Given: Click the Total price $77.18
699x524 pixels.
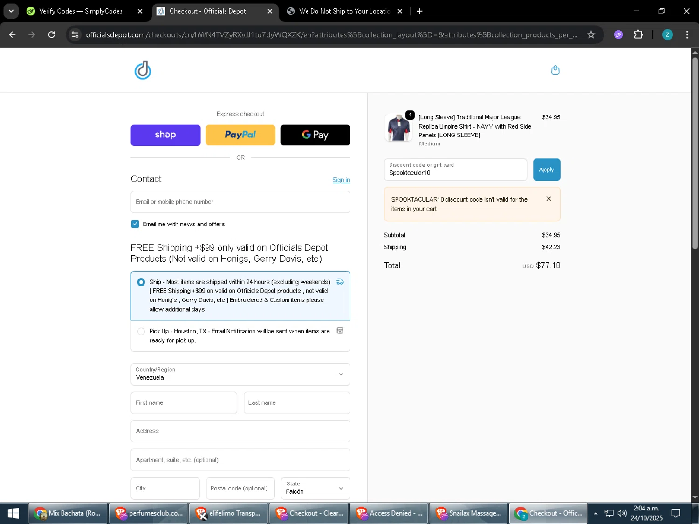Looking at the screenshot, I should (548, 265).
